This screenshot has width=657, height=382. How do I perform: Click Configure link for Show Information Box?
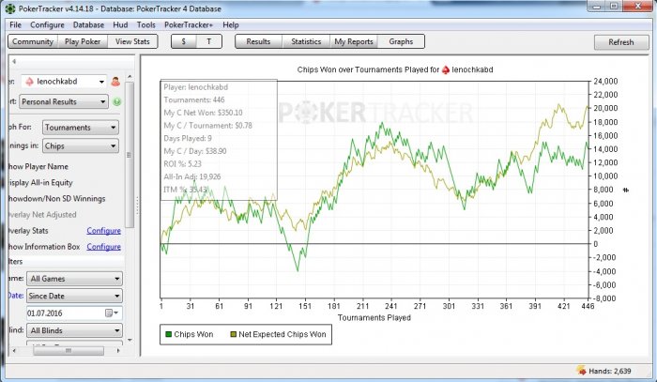pyautogui.click(x=103, y=247)
